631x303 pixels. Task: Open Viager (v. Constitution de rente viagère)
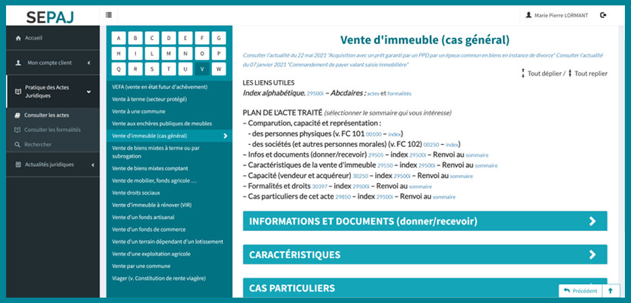(x=159, y=278)
